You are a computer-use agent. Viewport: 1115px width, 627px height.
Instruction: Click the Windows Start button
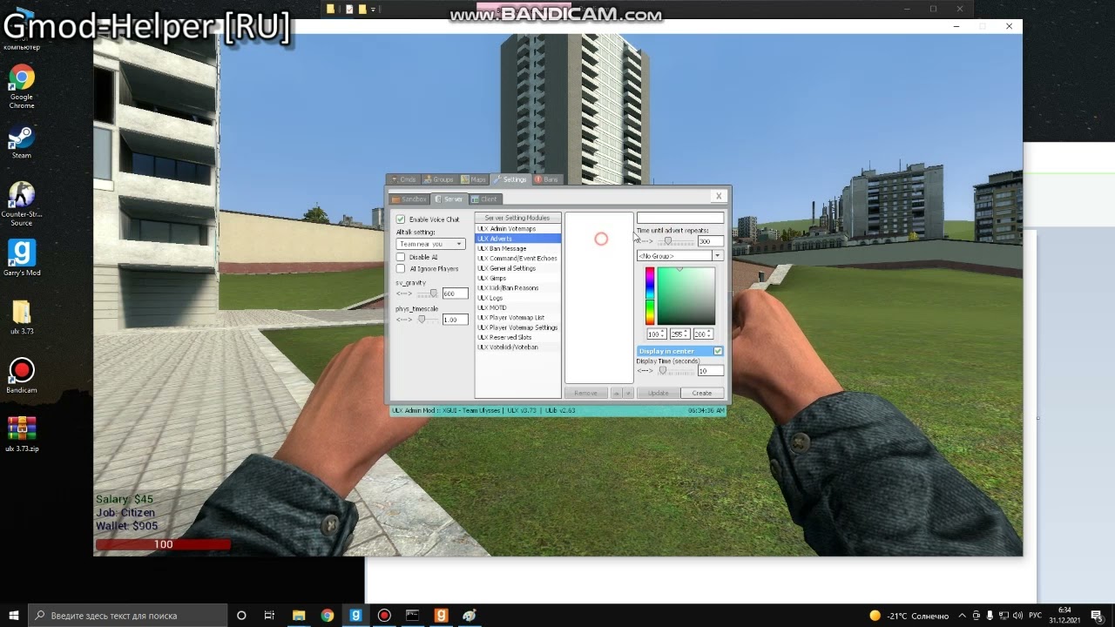tap(14, 615)
